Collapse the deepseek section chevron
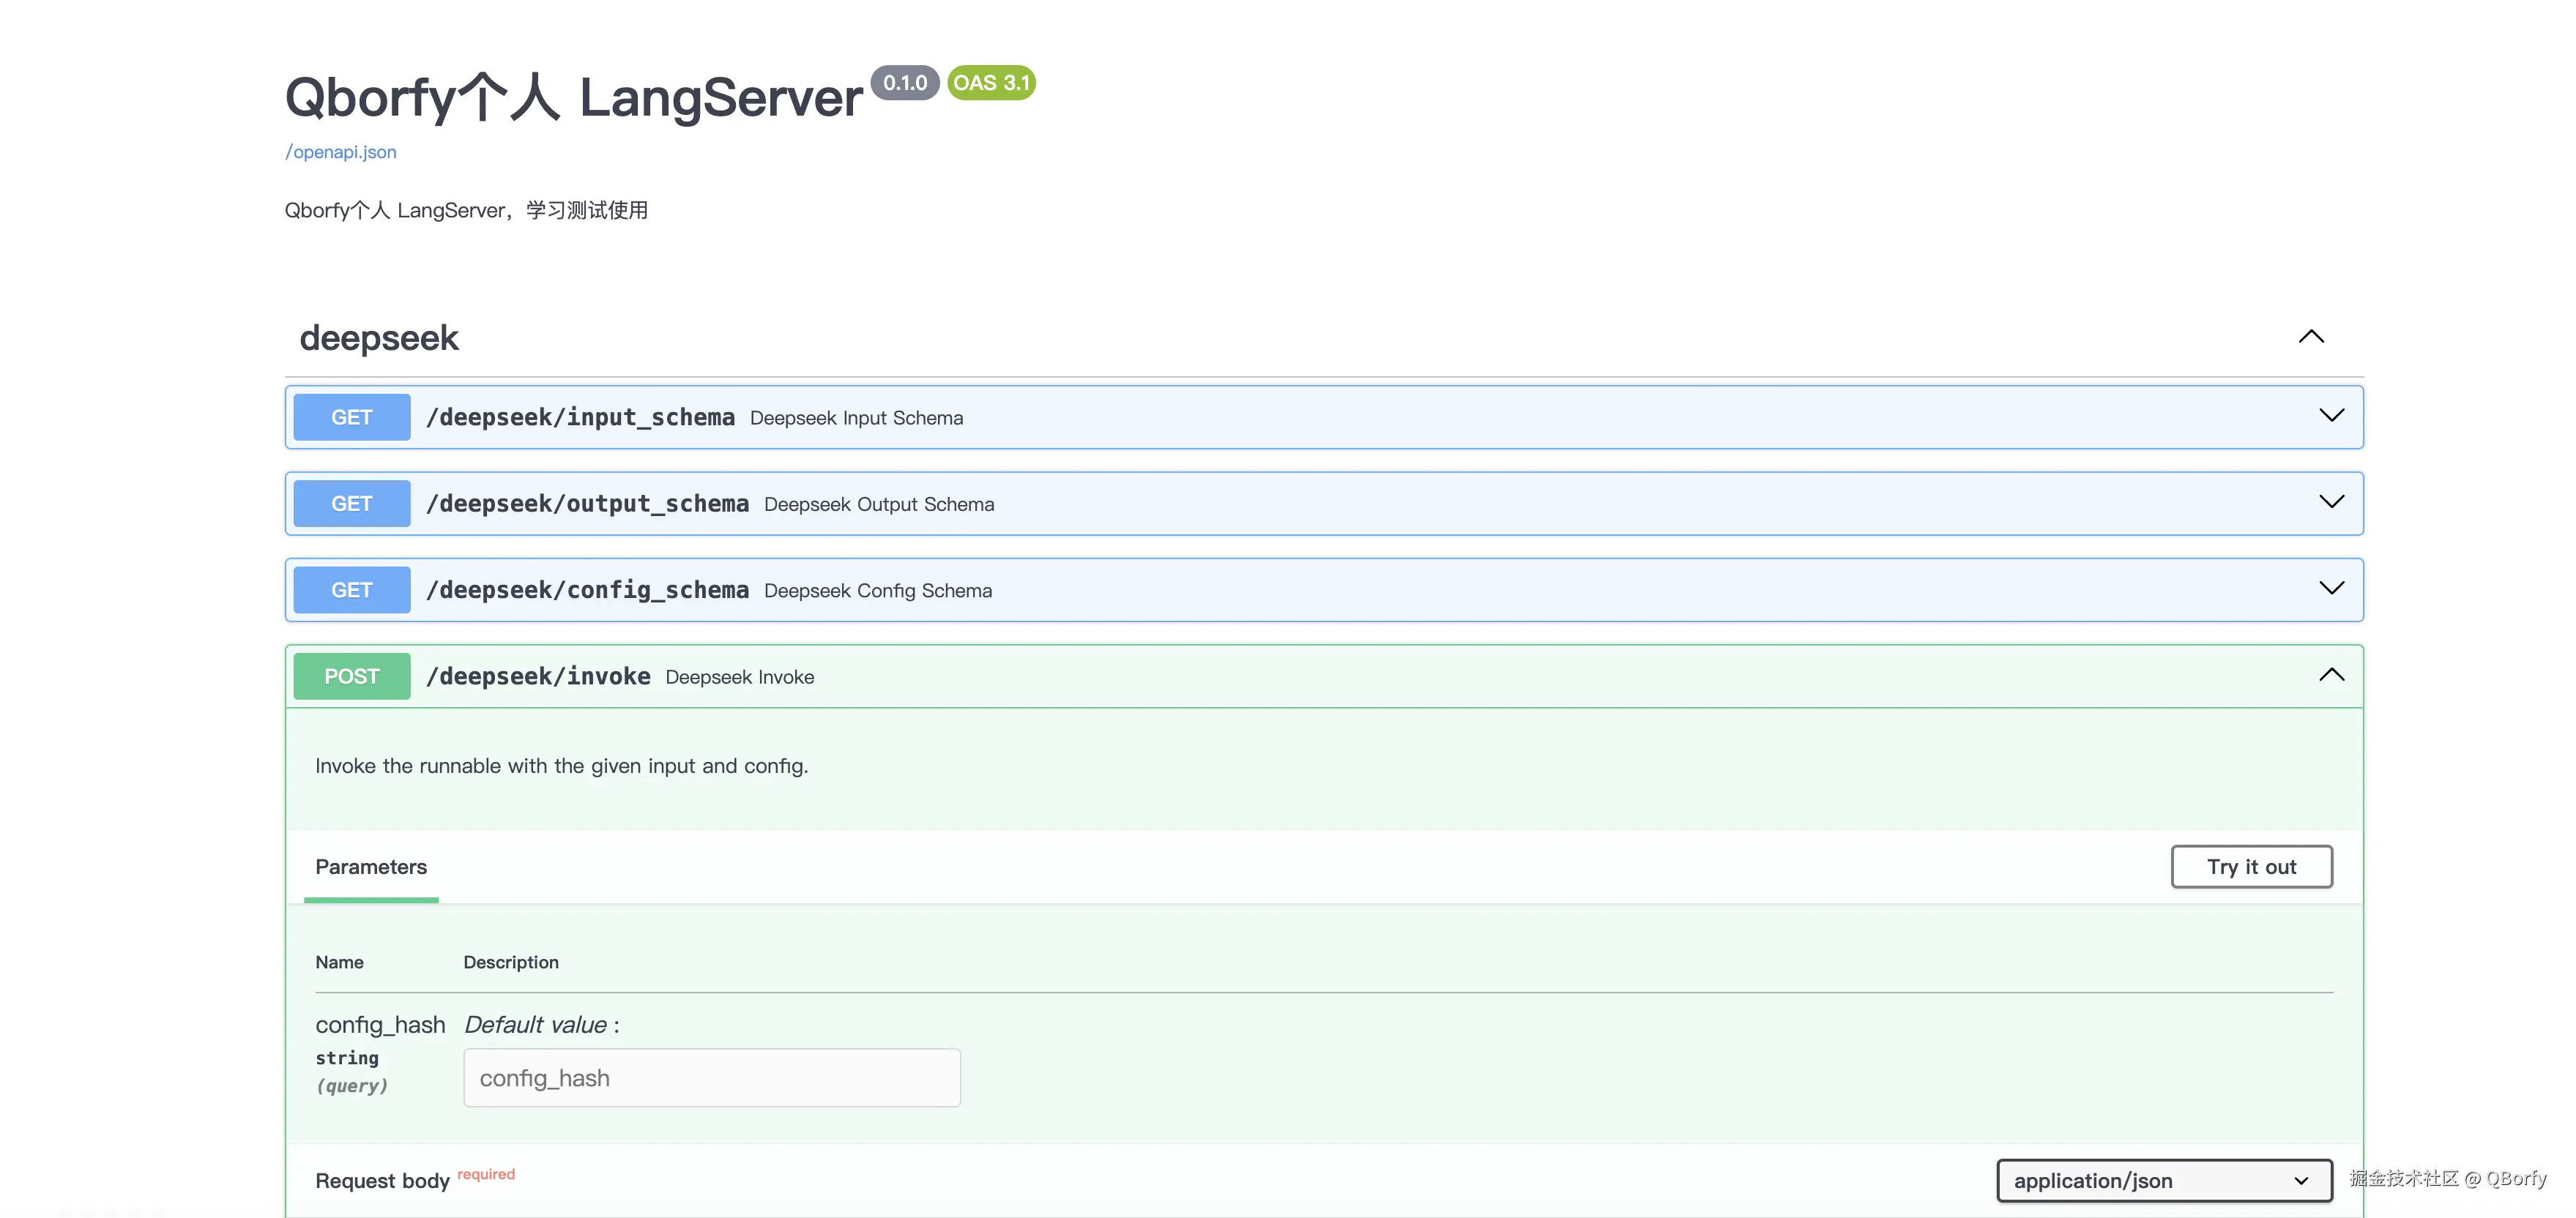Viewport: 2576px width, 1218px height. (2310, 337)
